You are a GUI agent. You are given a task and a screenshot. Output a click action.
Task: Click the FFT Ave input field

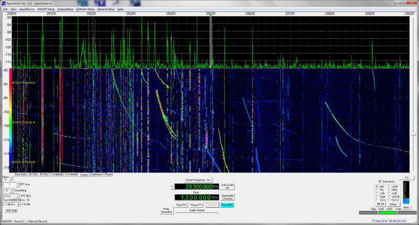tap(10, 184)
